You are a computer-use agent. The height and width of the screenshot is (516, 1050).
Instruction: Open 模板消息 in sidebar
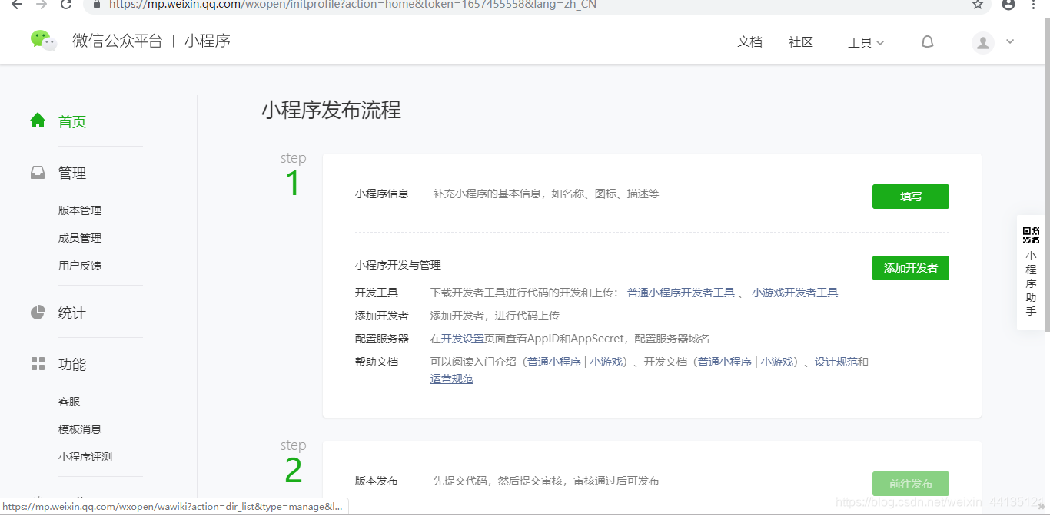[80, 429]
